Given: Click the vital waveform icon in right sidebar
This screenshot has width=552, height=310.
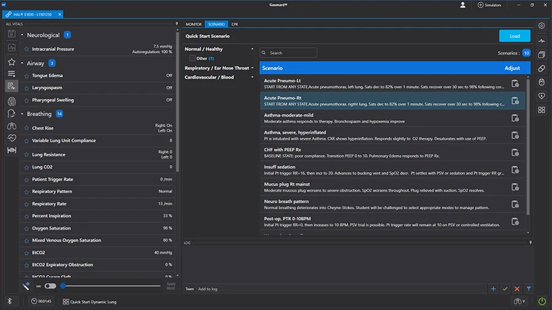Looking at the screenshot, I should point(542,41).
